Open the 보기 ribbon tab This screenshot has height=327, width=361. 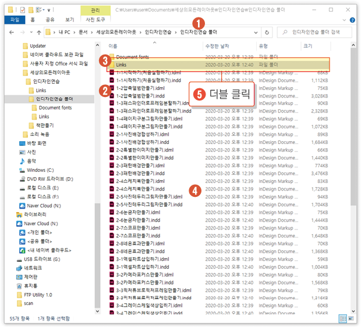coord(69,20)
